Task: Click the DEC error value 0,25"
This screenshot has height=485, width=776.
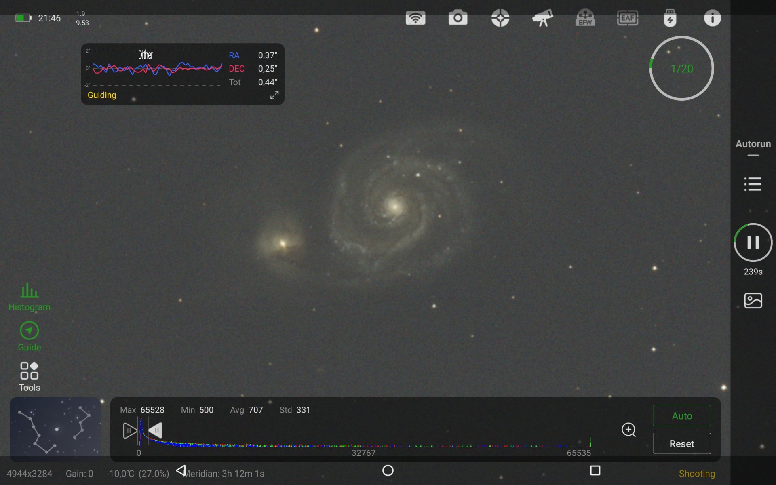Action: [268, 69]
